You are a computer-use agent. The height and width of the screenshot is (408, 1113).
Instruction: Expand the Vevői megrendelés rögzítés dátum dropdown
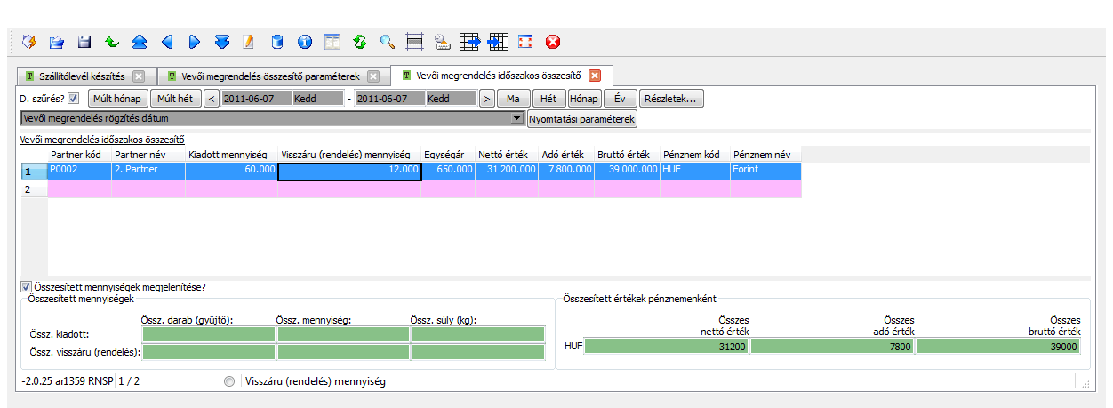[x=516, y=118]
